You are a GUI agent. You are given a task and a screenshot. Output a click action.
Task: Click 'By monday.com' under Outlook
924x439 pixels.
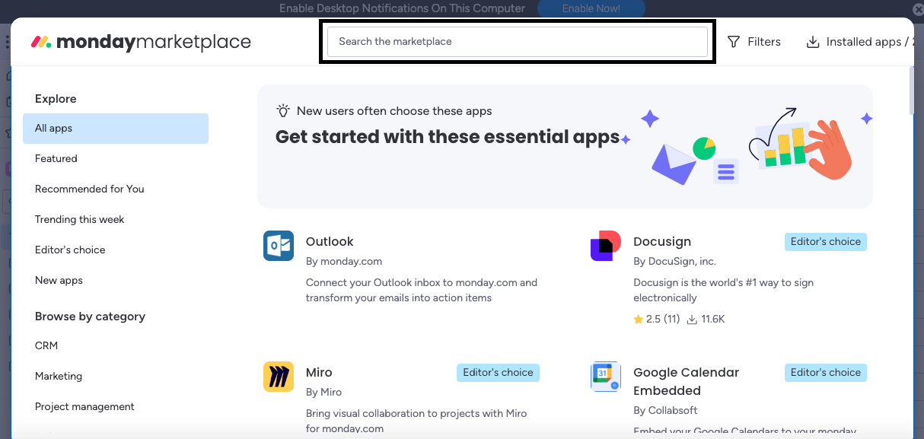pos(344,261)
